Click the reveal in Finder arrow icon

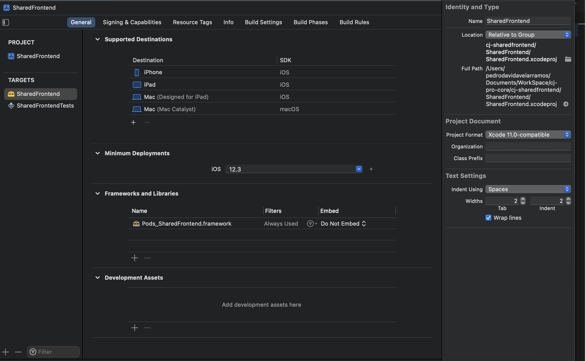tap(566, 104)
